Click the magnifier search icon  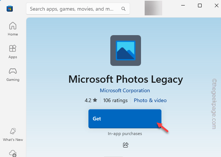(x=123, y=9)
